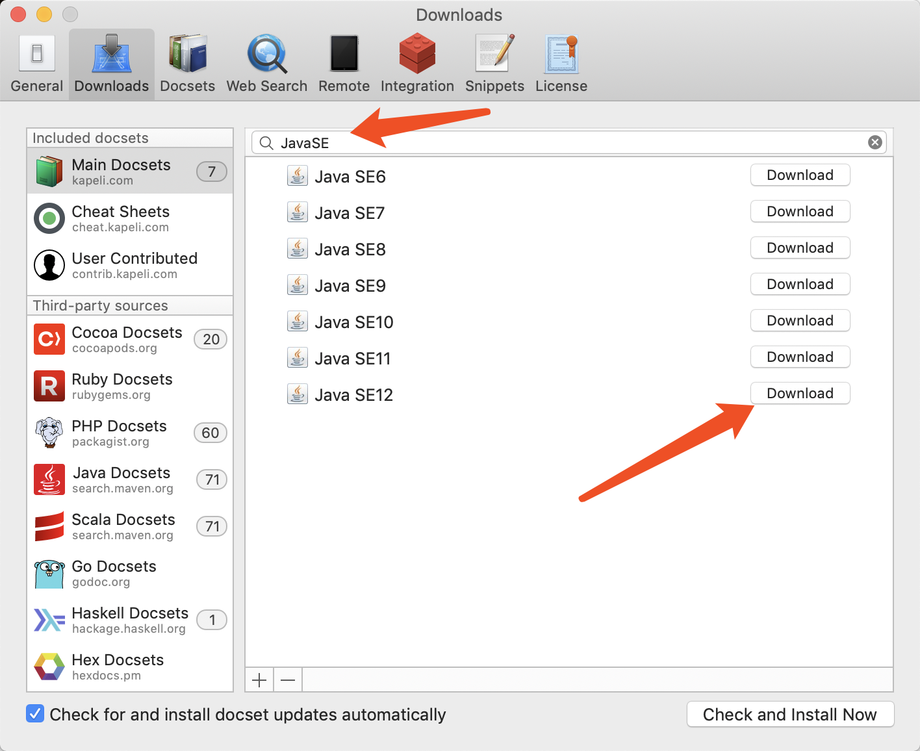The height and width of the screenshot is (751, 920).
Task: Add a docset source with plus button
Action: (x=259, y=680)
